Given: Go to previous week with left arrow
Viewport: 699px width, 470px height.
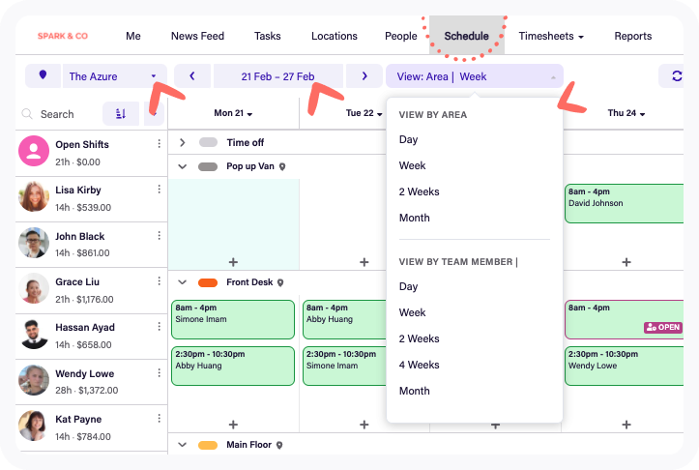Looking at the screenshot, I should coord(192,76).
